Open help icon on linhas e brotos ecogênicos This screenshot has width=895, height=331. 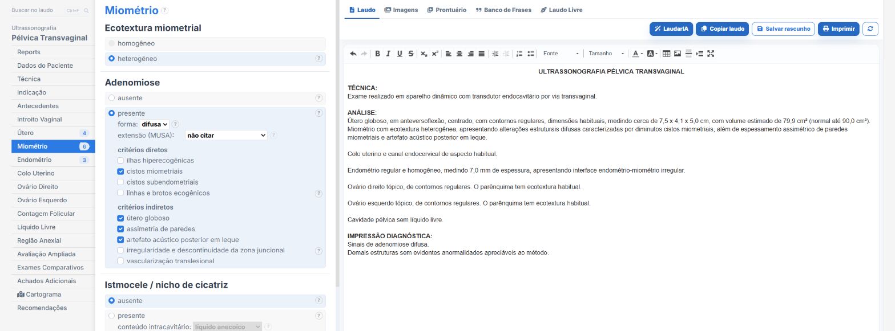click(319, 194)
